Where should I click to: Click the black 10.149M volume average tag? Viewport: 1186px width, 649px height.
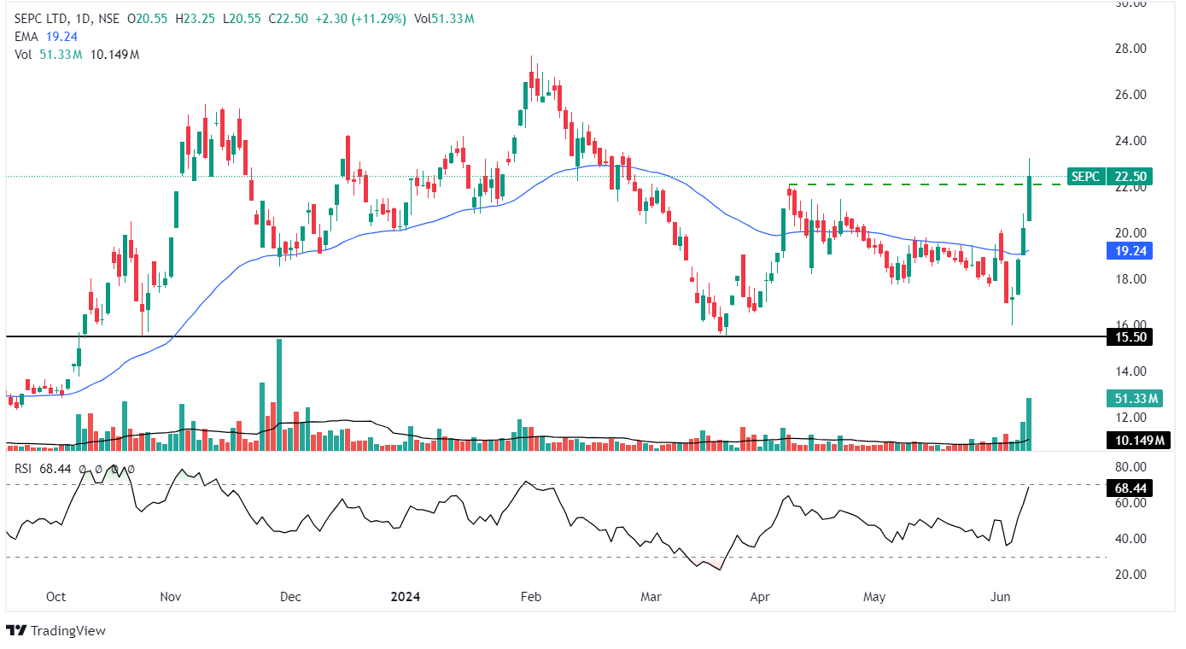tap(1135, 441)
